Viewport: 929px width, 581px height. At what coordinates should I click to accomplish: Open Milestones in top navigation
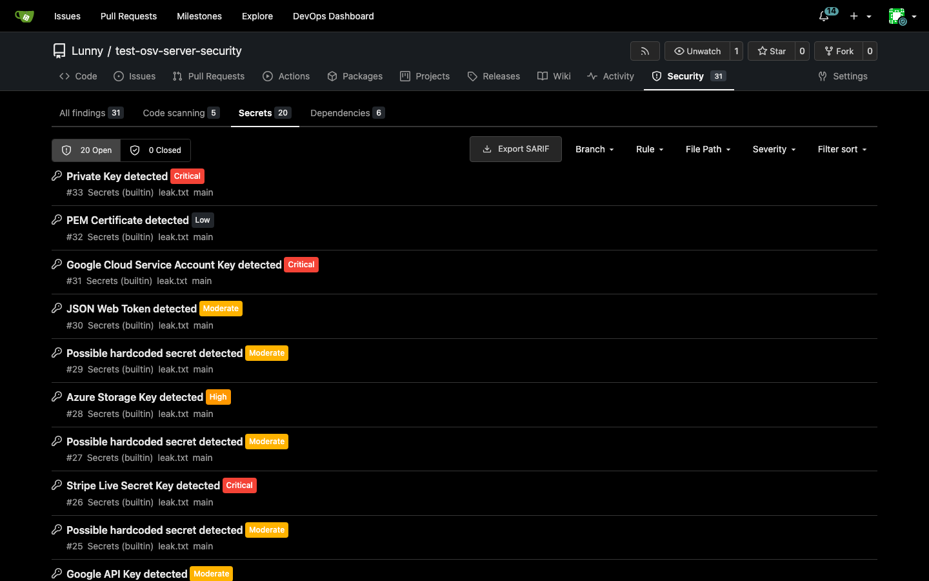coord(199,16)
